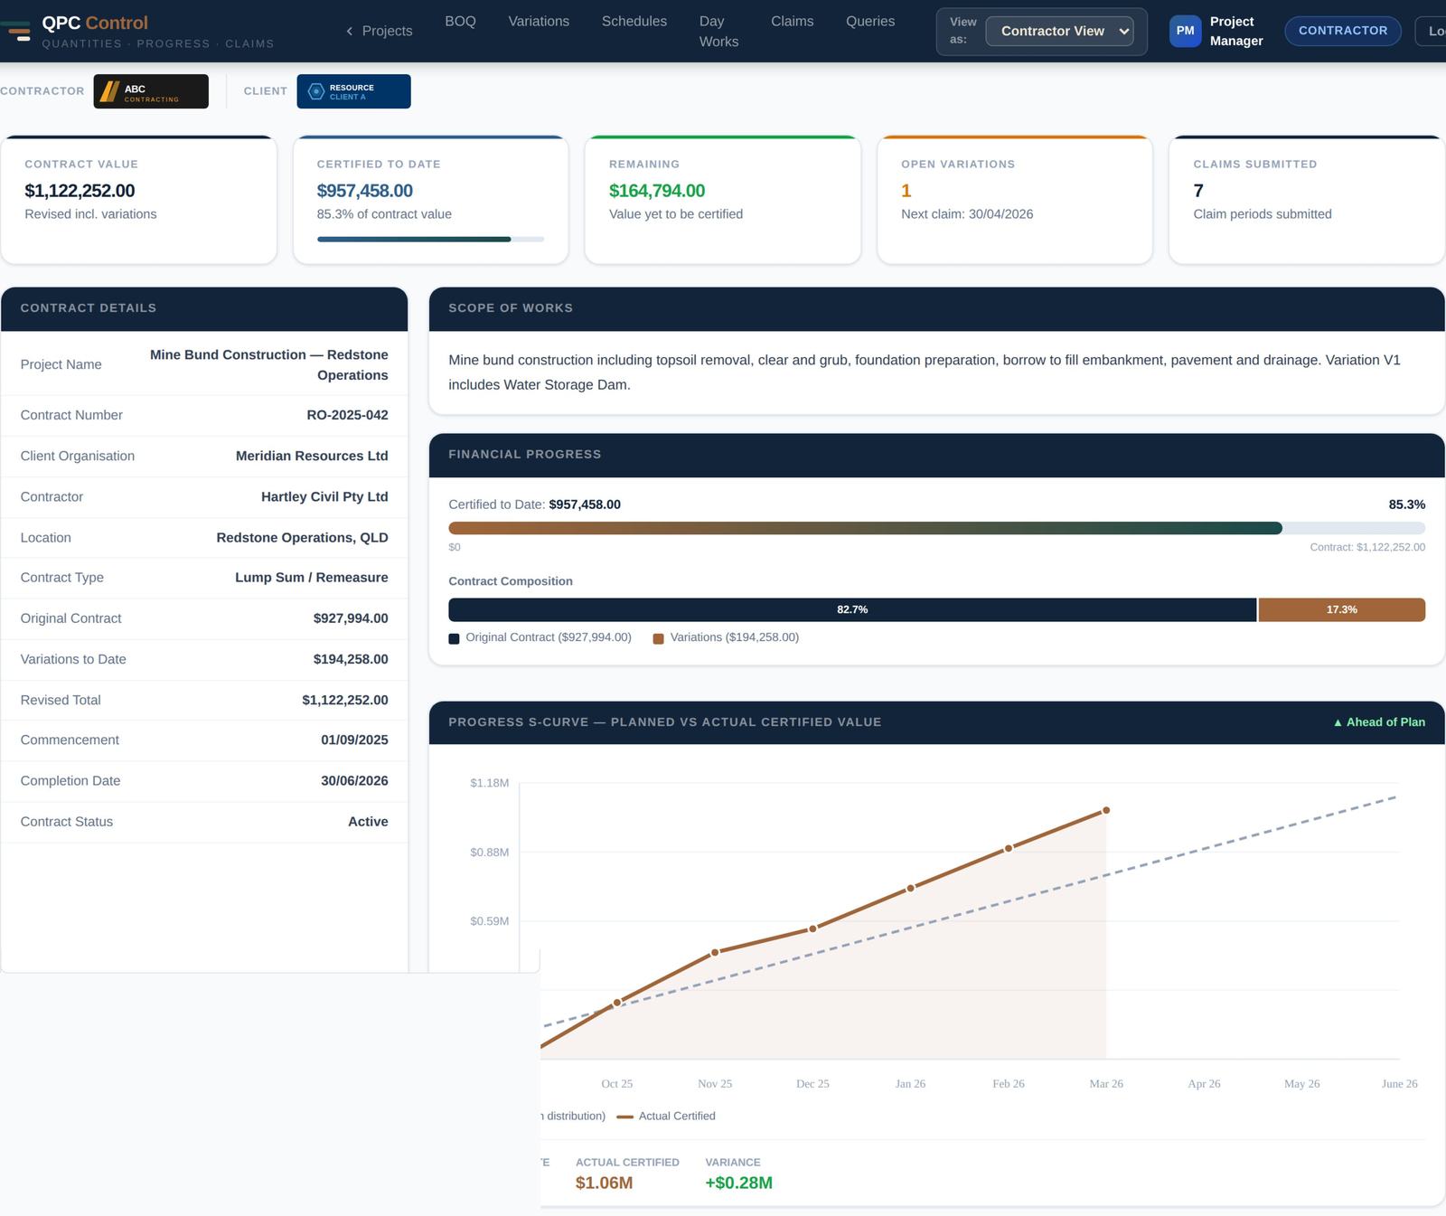This screenshot has height=1216, width=1446.
Task: Click the QPC Control logo icon
Action: point(17,31)
